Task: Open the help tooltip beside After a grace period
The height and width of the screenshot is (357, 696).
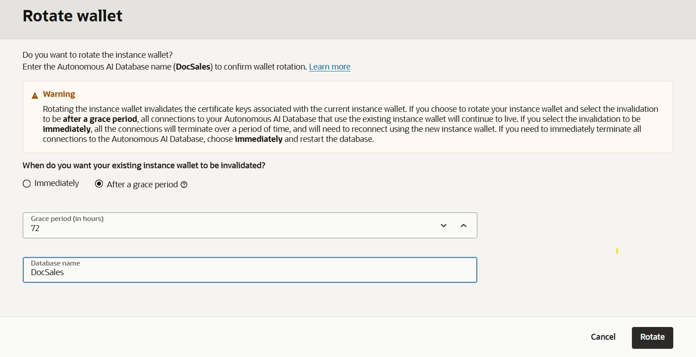Action: 184,185
